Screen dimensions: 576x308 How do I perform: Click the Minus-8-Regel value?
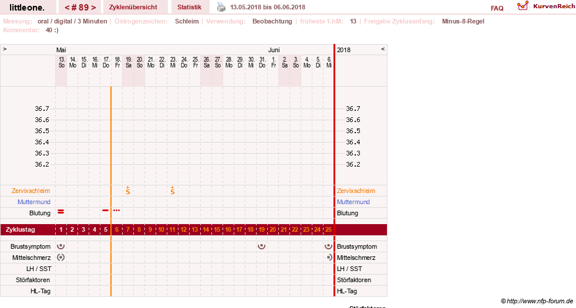pyautogui.click(x=463, y=21)
